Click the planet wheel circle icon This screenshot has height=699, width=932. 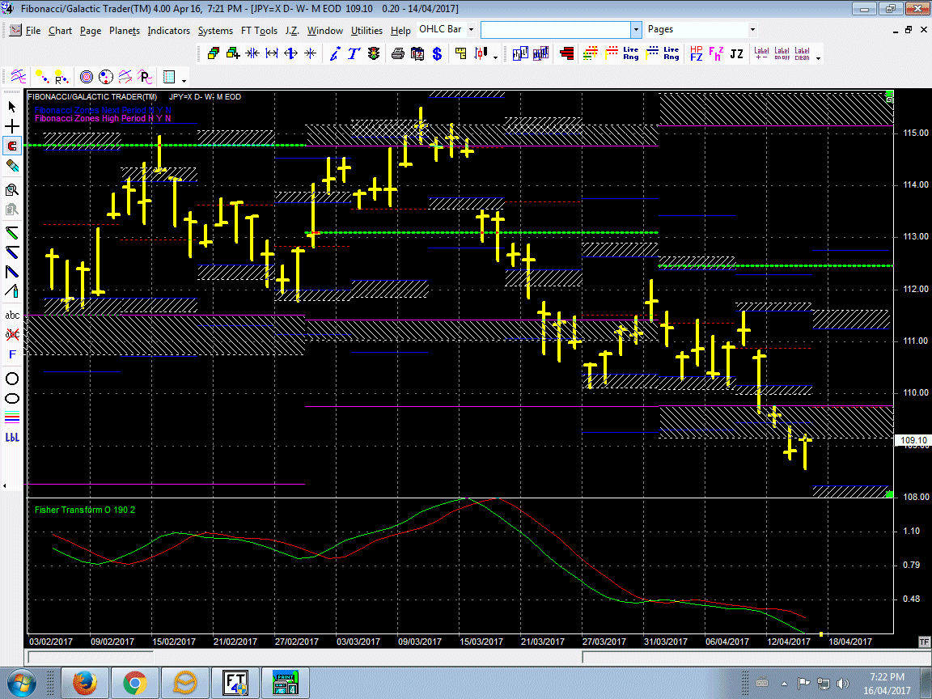(106, 78)
